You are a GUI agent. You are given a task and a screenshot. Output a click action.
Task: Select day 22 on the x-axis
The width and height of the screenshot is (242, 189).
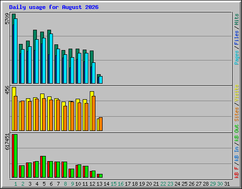pyautogui.click(x=163, y=184)
